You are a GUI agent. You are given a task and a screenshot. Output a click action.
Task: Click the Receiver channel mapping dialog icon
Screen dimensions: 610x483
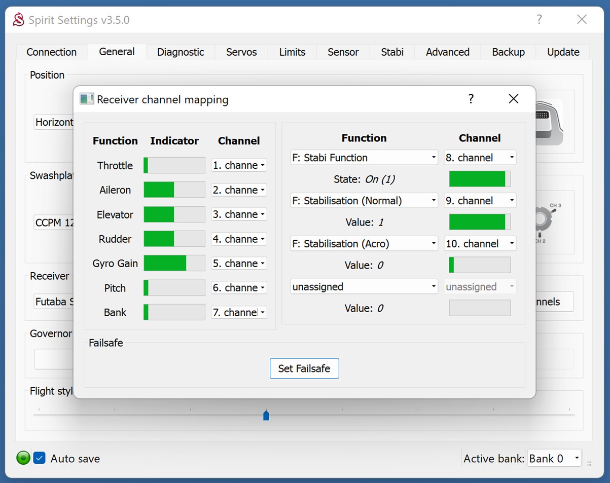[87, 99]
